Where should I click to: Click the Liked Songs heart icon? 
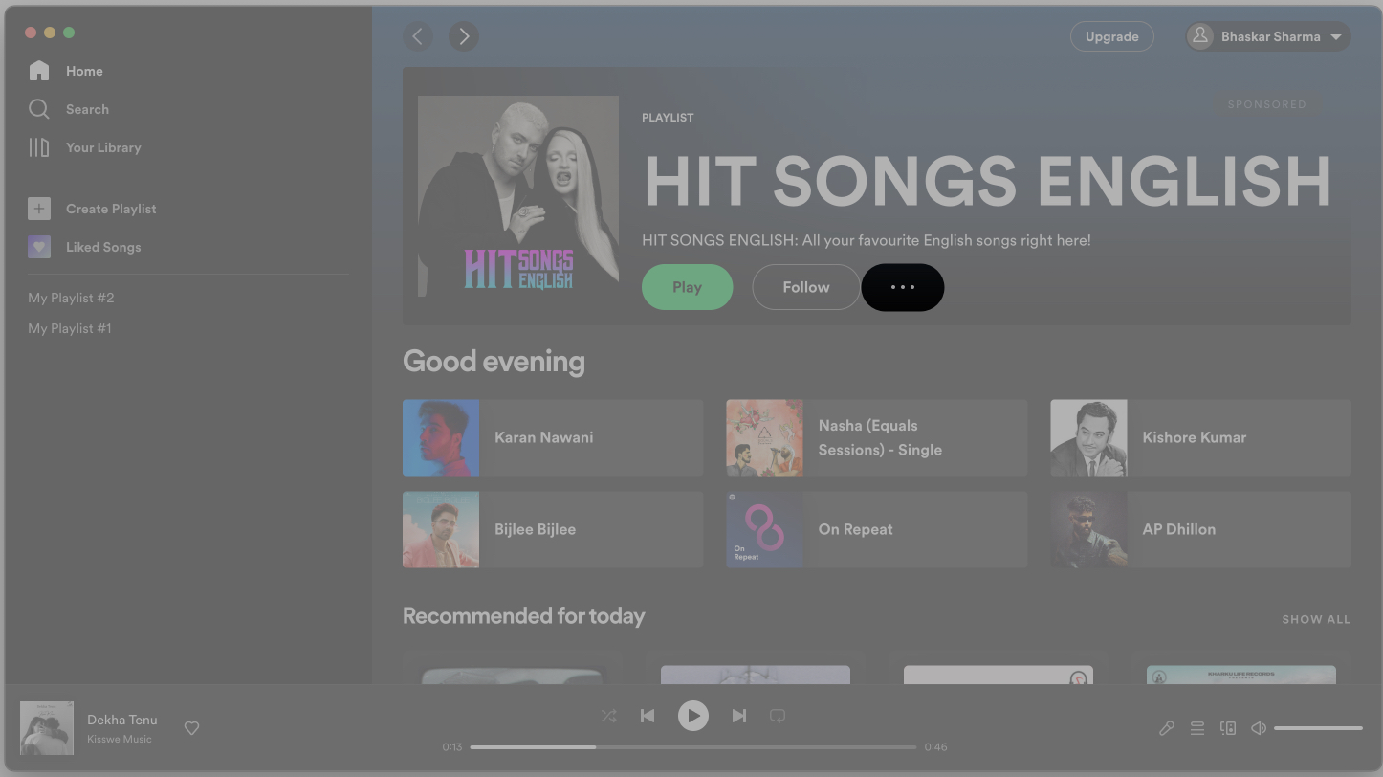point(38,246)
